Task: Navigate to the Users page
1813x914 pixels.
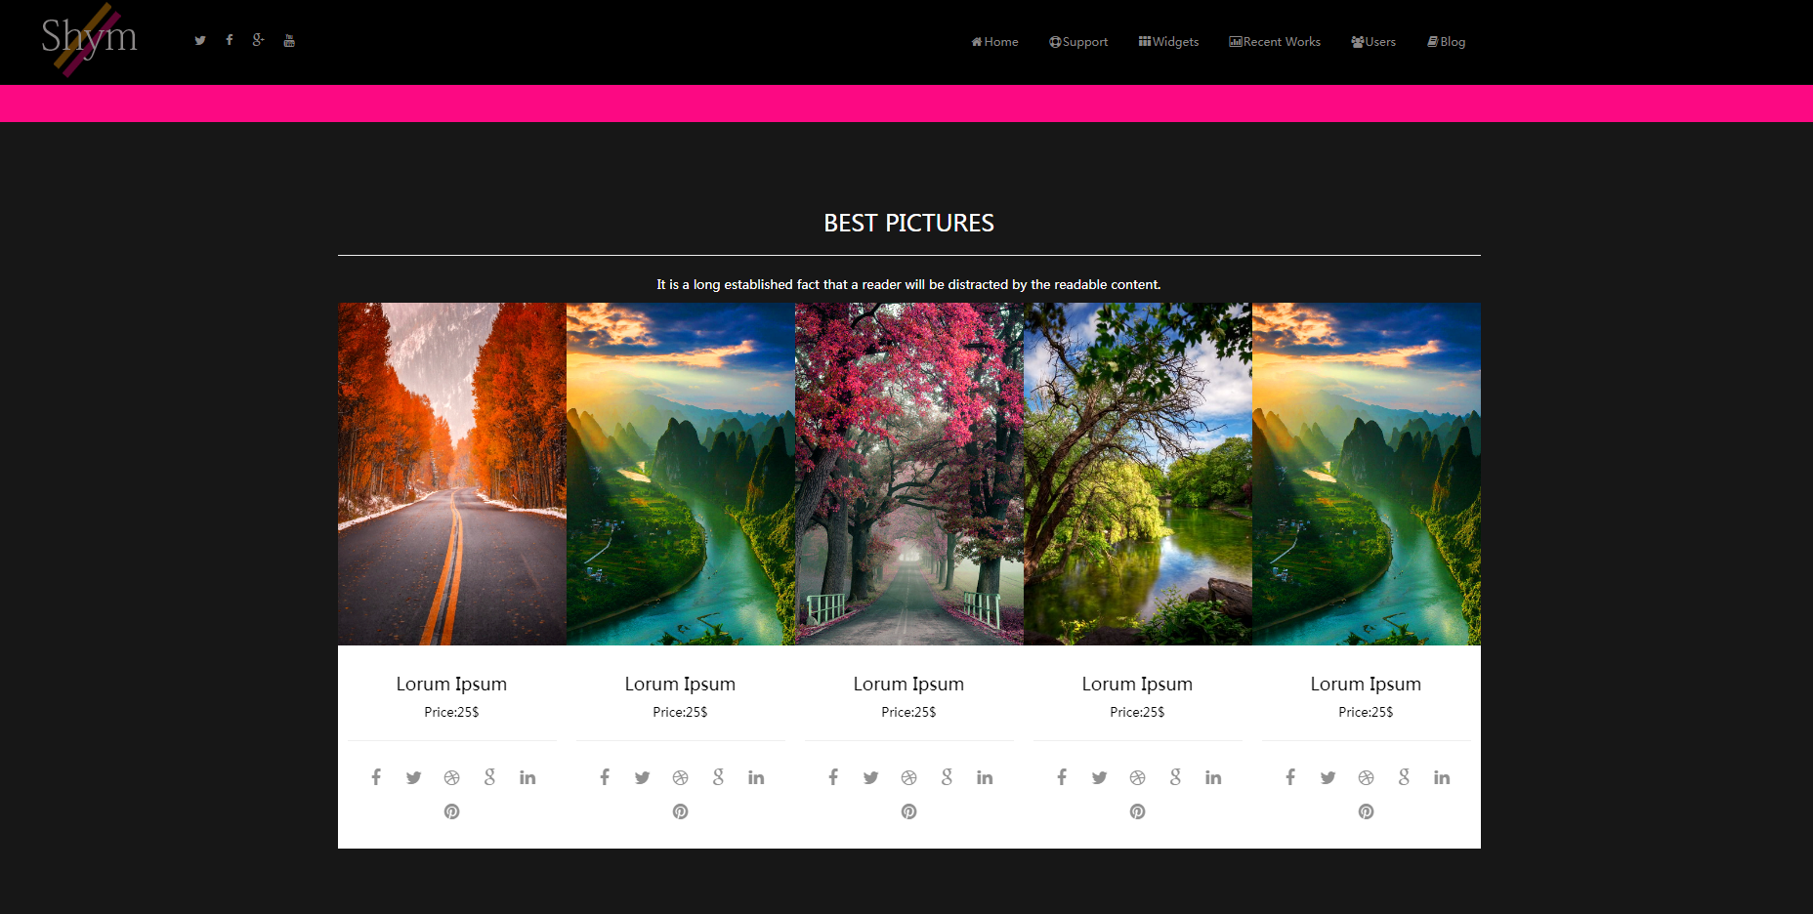Action: point(1373,42)
